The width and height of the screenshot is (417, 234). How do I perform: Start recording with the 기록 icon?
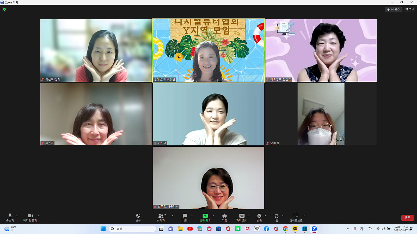(224, 216)
